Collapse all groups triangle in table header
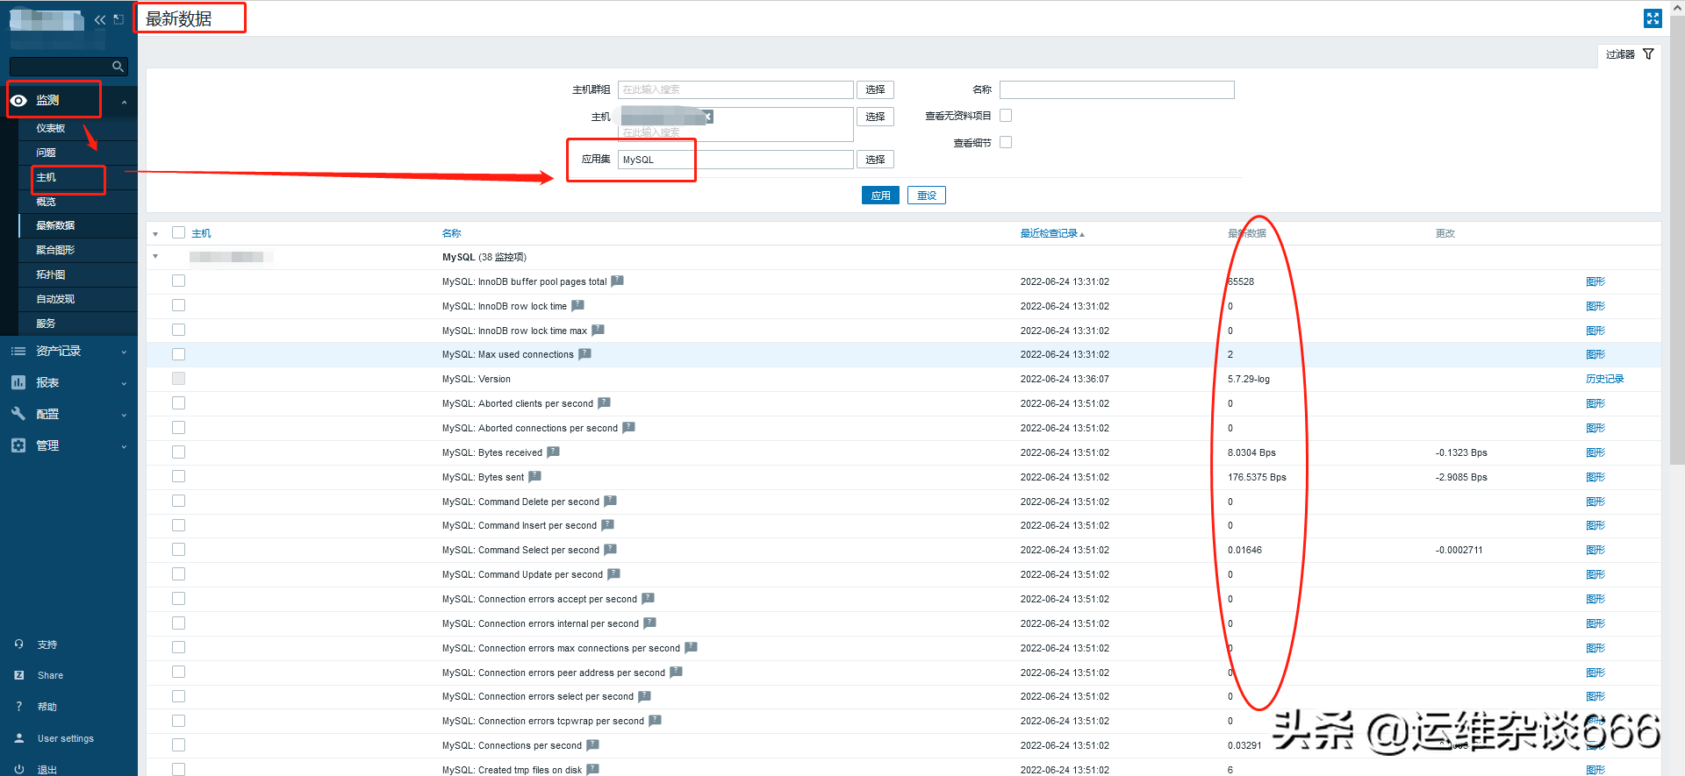Image resolution: width=1685 pixels, height=776 pixels. pyautogui.click(x=155, y=234)
